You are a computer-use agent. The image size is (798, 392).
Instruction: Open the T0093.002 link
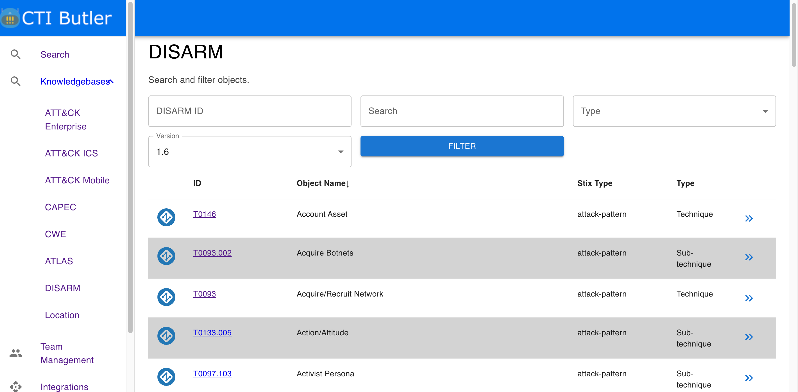212,253
